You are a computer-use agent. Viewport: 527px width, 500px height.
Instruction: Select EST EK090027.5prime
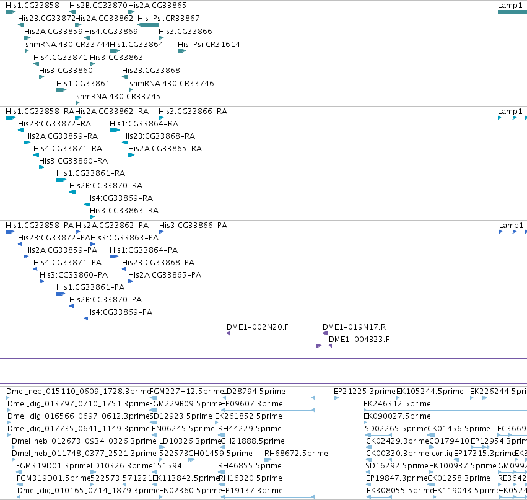click(x=397, y=416)
